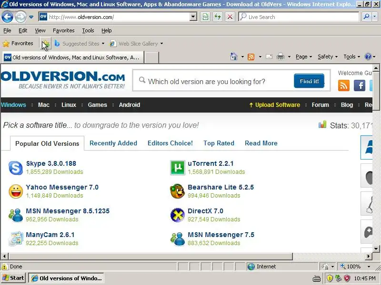Viewport: 381px width, 285px height.
Task: Open the Edit menu
Action: point(23,30)
